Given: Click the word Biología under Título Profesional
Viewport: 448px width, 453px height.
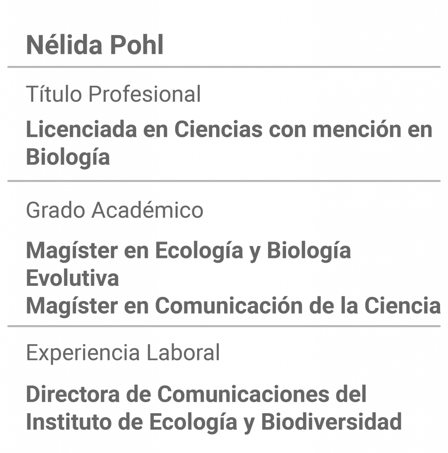Looking at the screenshot, I should pos(68,157).
